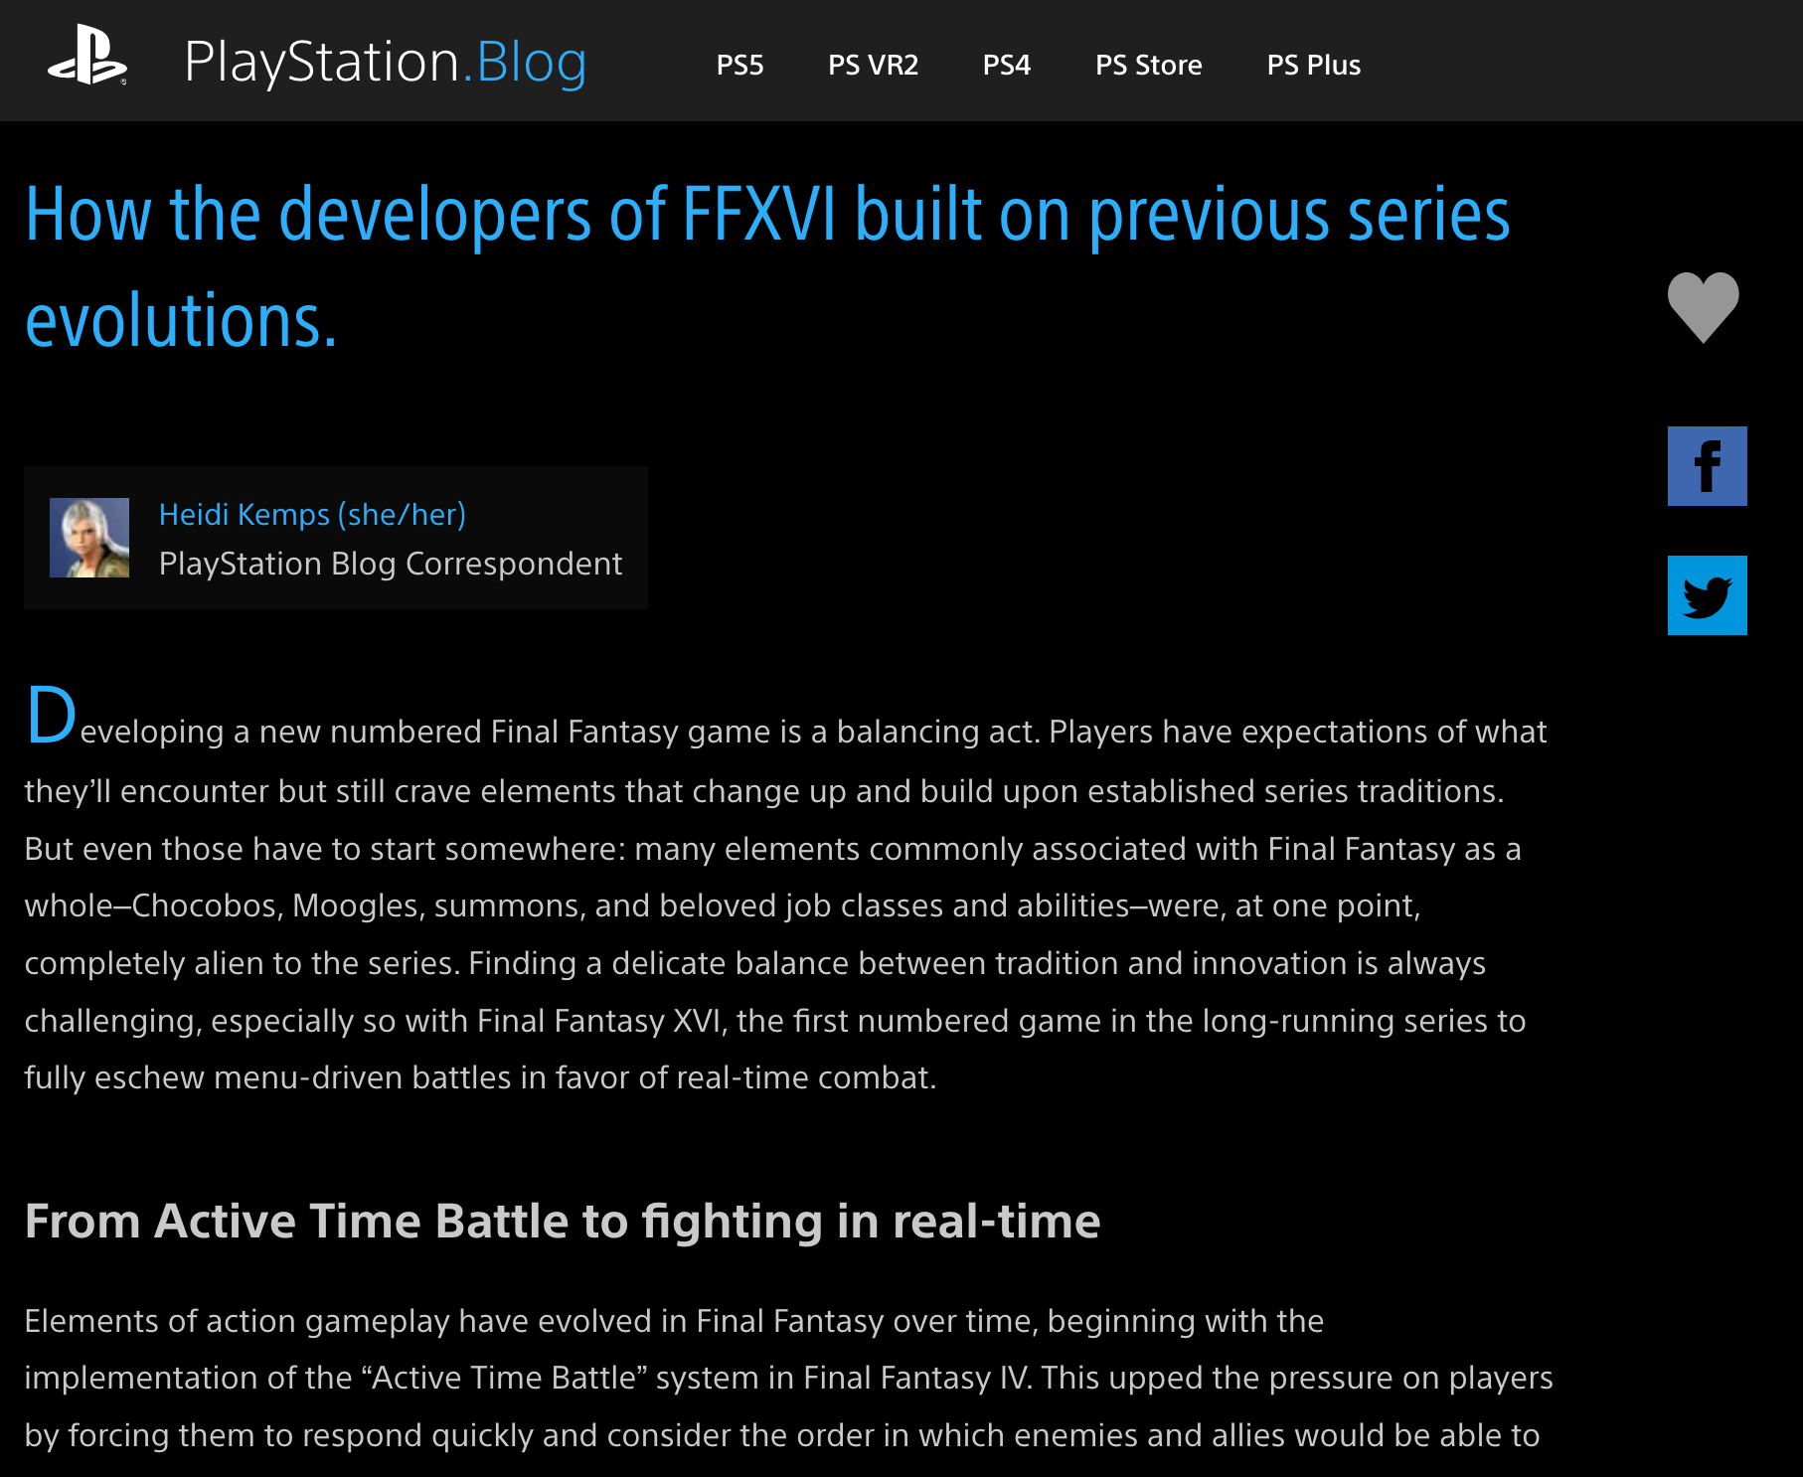Open the PlayStation.Blog home wordmark
The width and height of the screenshot is (1803, 1477).
(x=386, y=63)
